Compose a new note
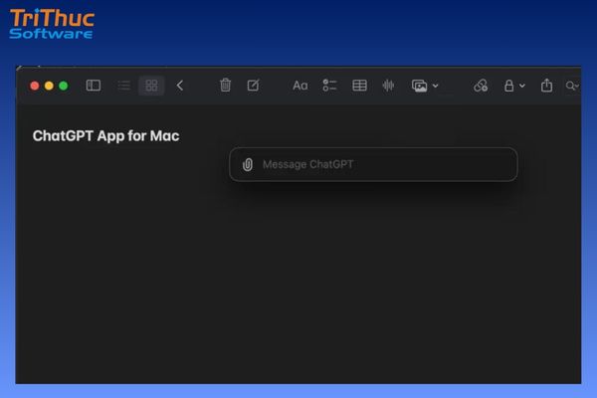The image size is (597, 398). (x=254, y=85)
